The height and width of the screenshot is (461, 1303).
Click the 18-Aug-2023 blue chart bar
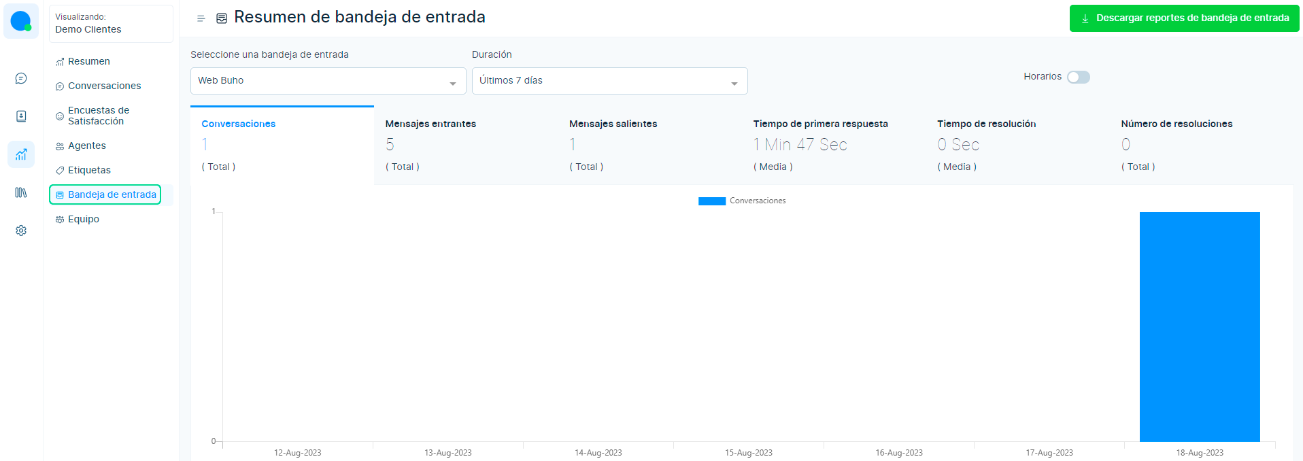[x=1200, y=326]
